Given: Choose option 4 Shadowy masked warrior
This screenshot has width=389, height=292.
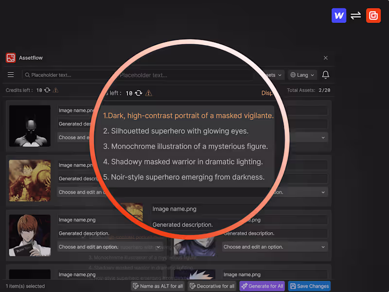Looking at the screenshot, I should coord(183,162).
